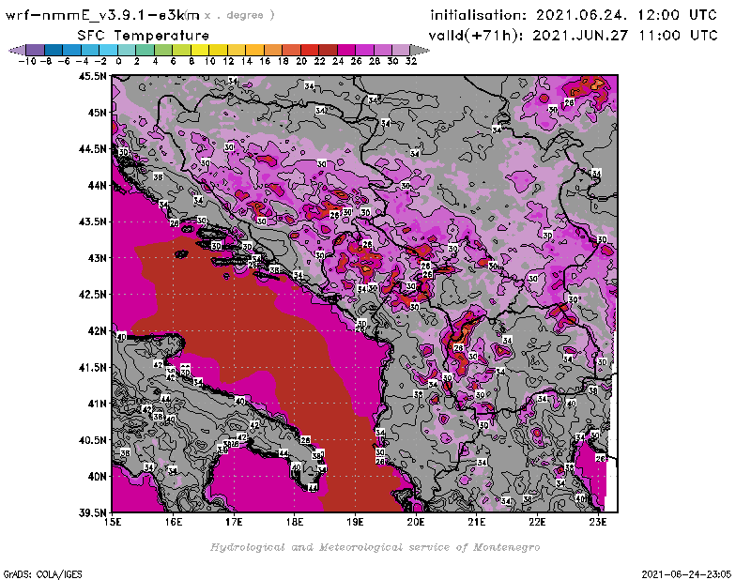The width and height of the screenshot is (751, 580).
Task: Click the 'GrADS: COLA/IGES' footer text
Action: coord(42,574)
